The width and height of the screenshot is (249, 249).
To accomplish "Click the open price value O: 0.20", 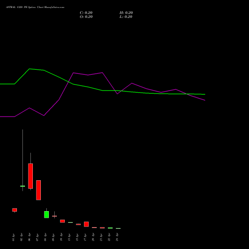I will (x=86, y=17).
